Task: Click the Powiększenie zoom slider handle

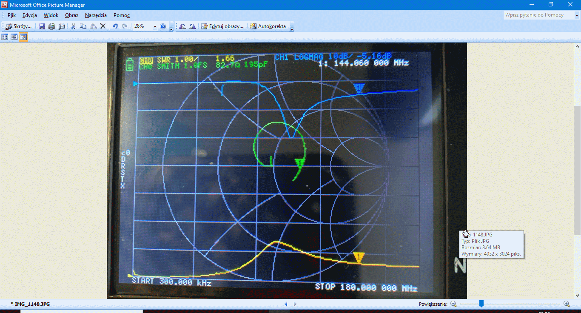Action: [x=481, y=304]
